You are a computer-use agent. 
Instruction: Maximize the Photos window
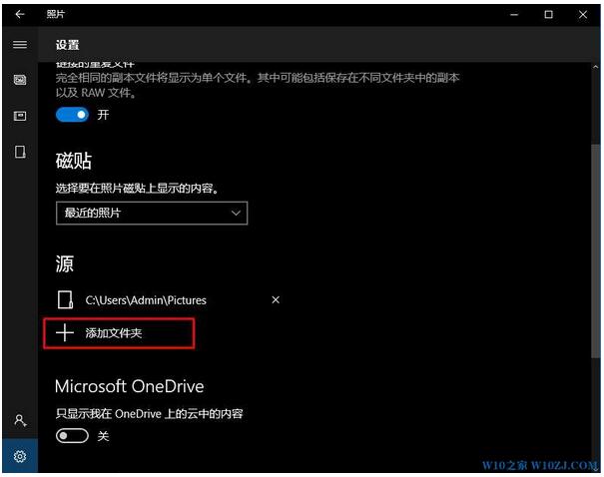pyautogui.click(x=548, y=15)
